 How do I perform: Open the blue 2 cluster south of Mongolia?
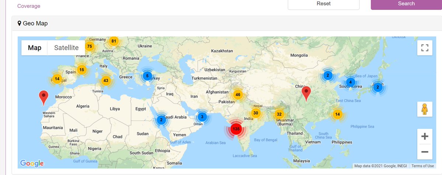(x=327, y=75)
